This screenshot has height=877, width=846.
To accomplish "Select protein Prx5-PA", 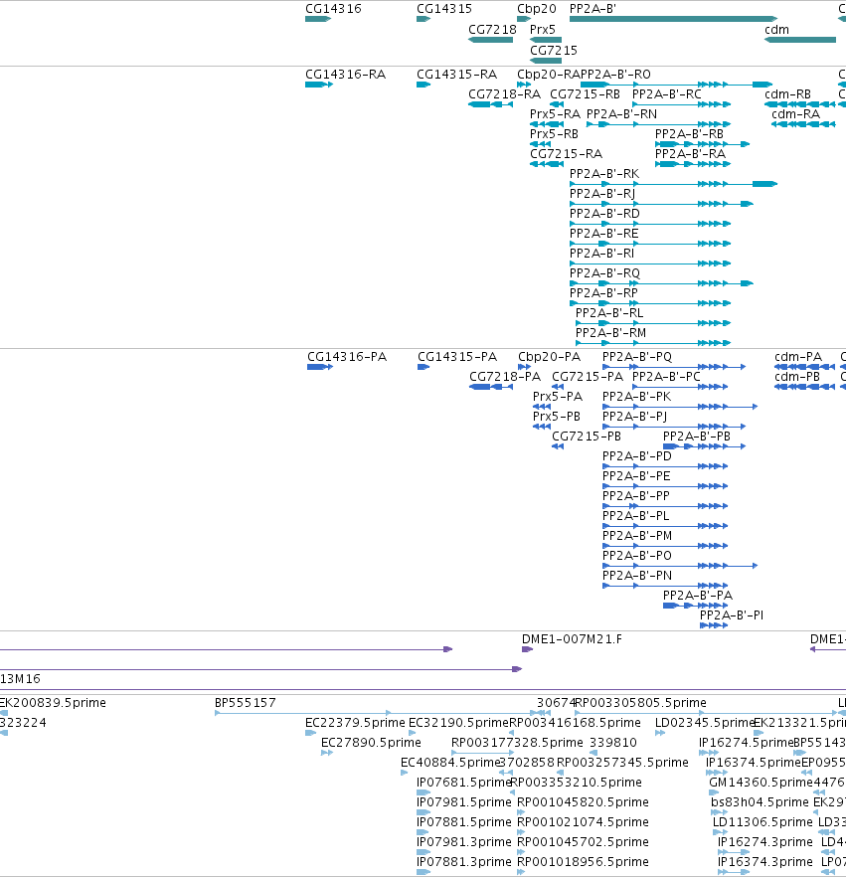I will [542, 407].
